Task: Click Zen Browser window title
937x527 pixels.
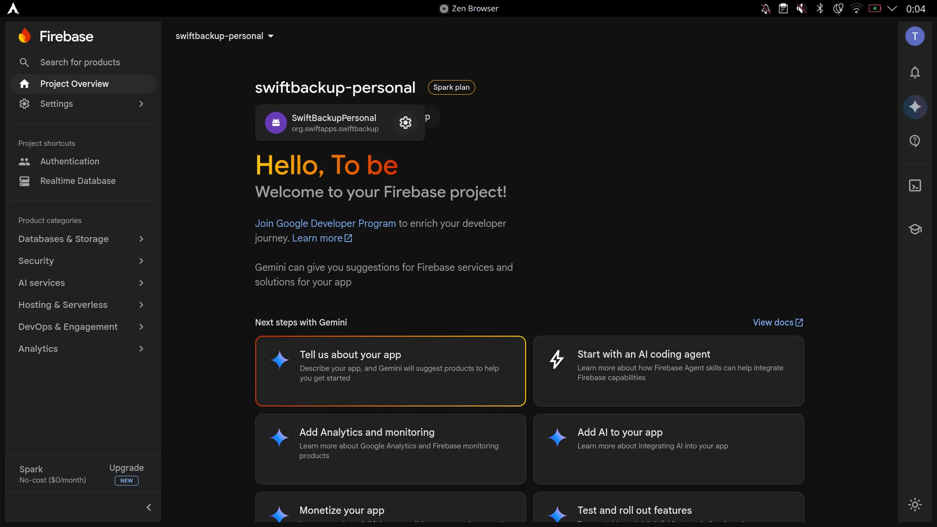Action: pos(469,8)
